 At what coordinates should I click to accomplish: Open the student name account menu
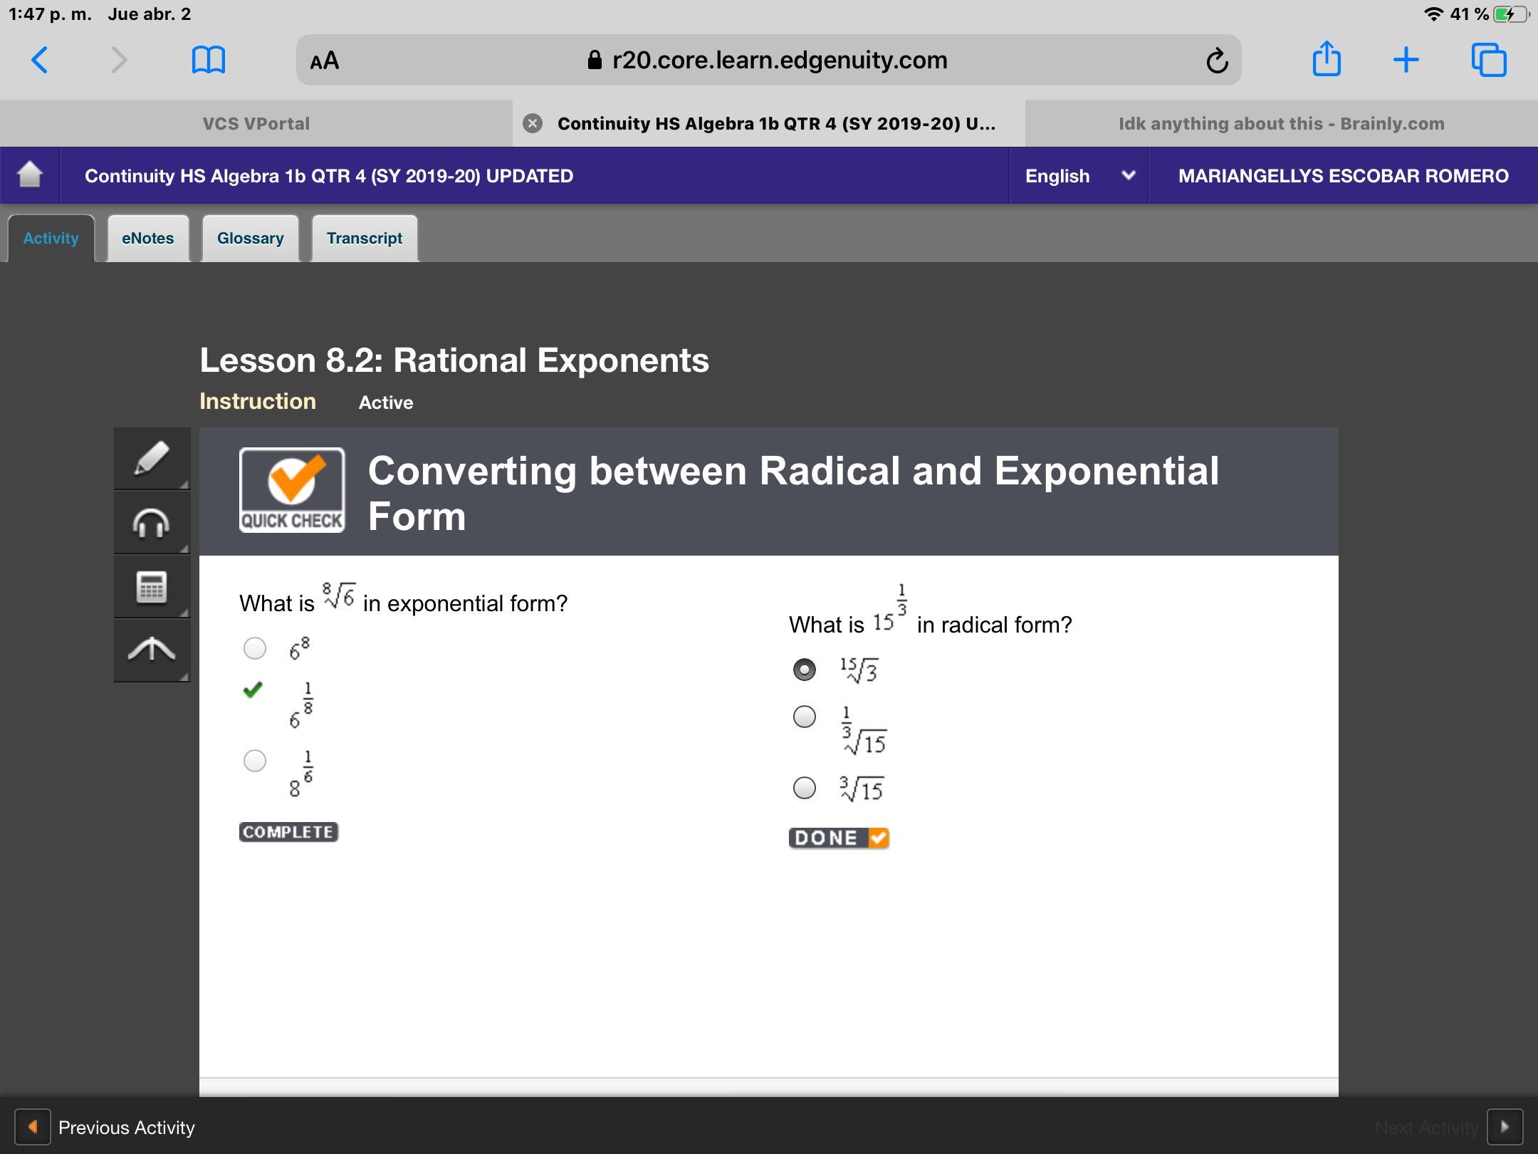pos(1343,176)
